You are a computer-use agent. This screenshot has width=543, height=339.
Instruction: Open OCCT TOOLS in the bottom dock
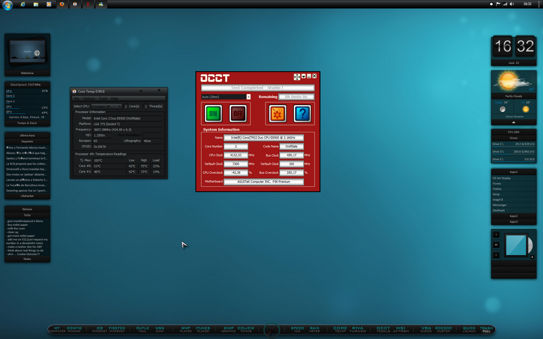(383, 330)
